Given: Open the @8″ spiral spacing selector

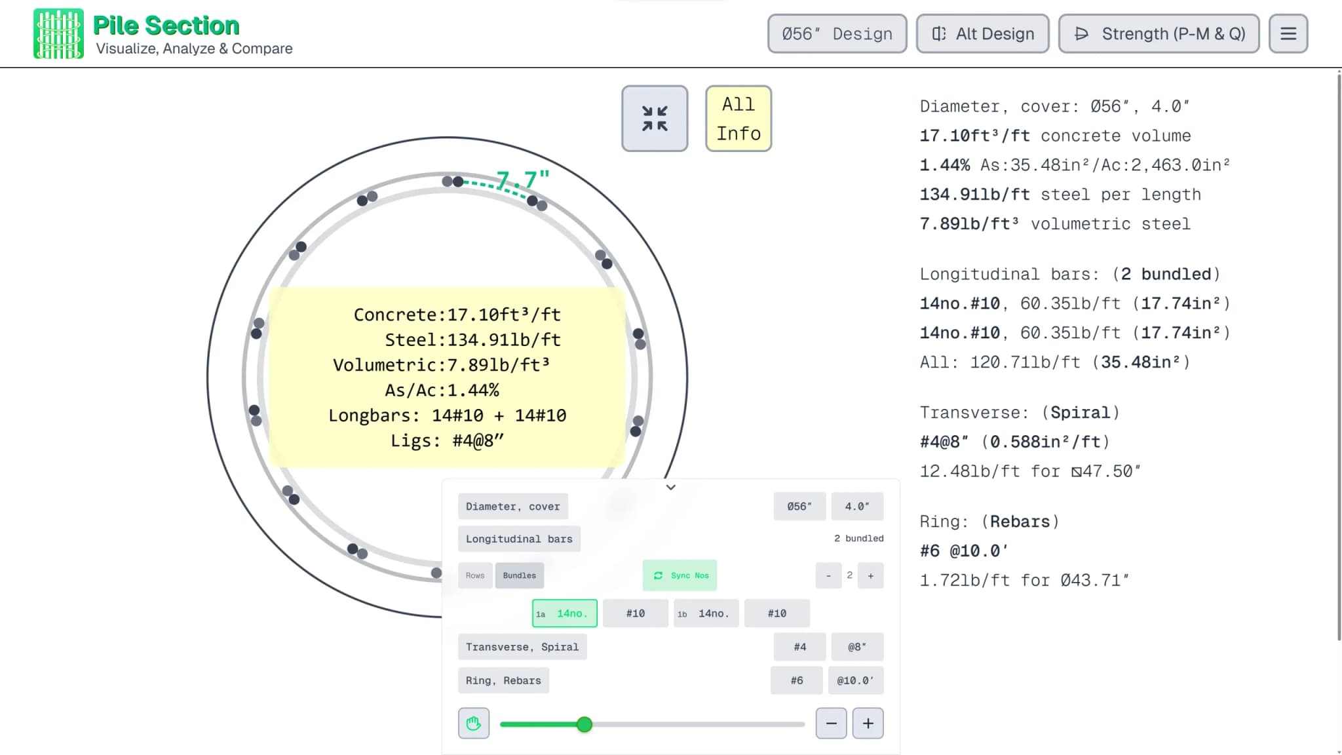Looking at the screenshot, I should tap(857, 647).
